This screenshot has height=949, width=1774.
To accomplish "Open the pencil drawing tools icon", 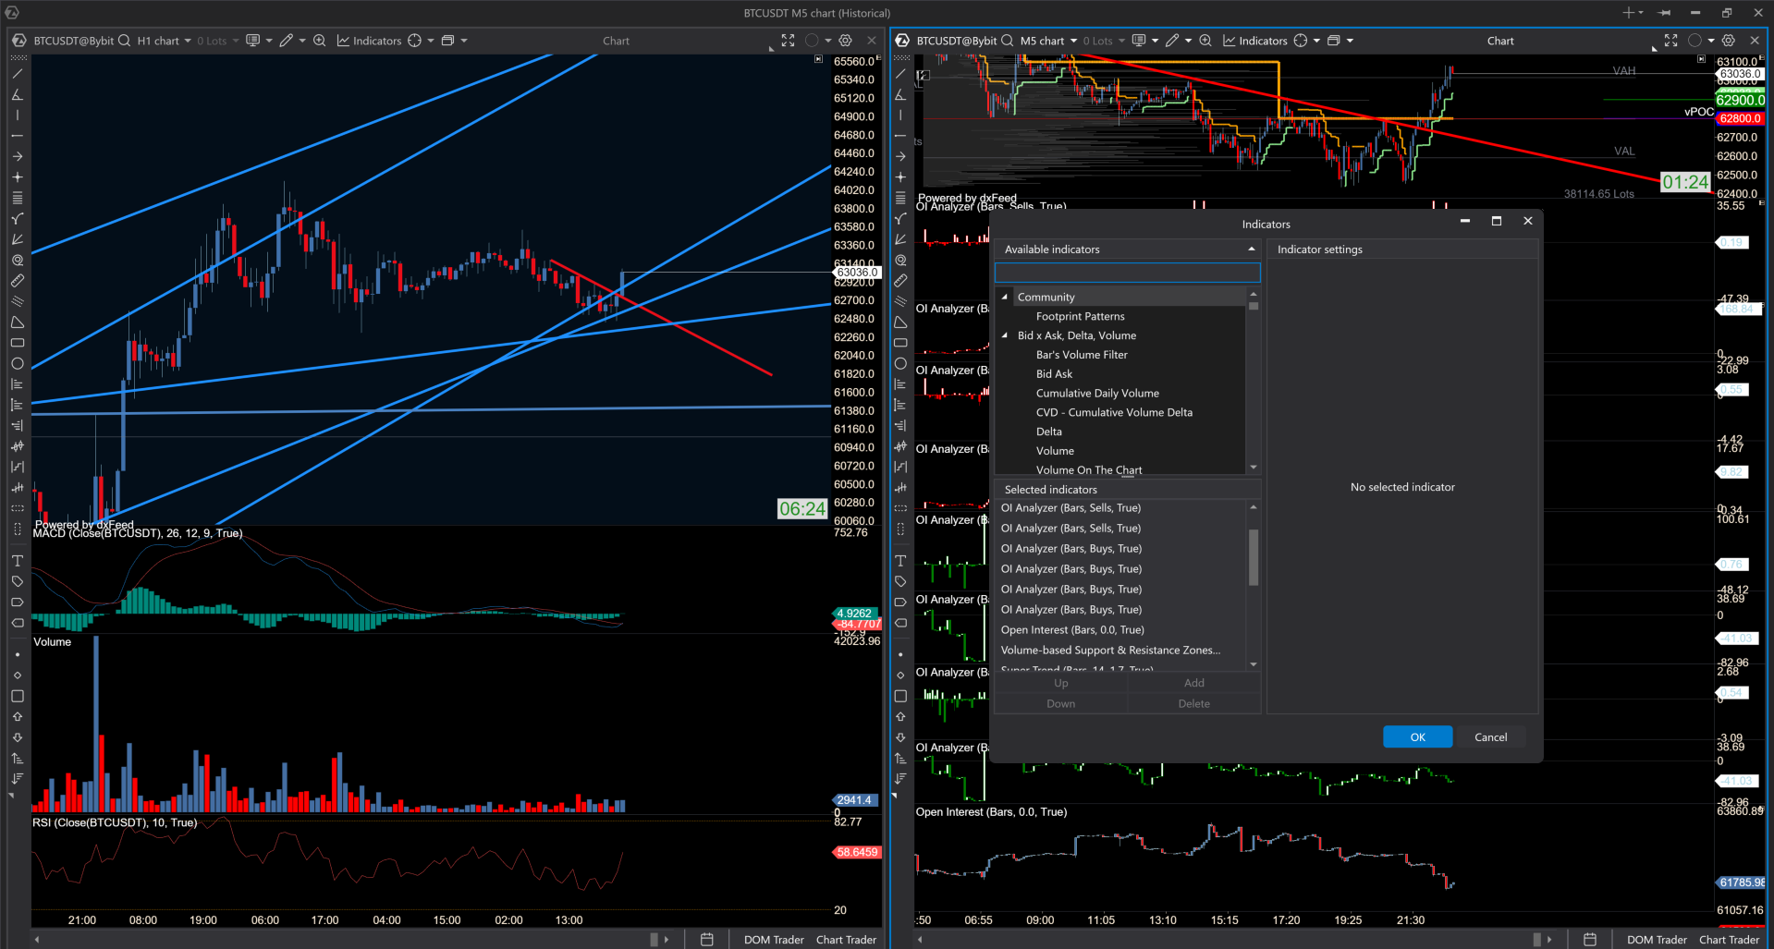I will pyautogui.click(x=287, y=41).
